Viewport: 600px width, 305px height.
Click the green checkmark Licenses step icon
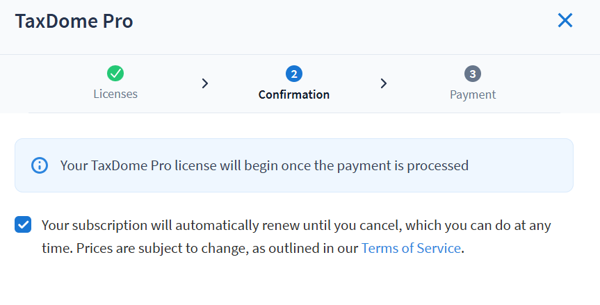click(115, 74)
